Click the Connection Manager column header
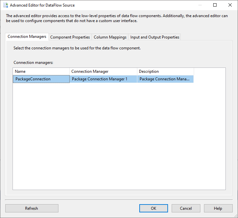 click(x=103, y=71)
